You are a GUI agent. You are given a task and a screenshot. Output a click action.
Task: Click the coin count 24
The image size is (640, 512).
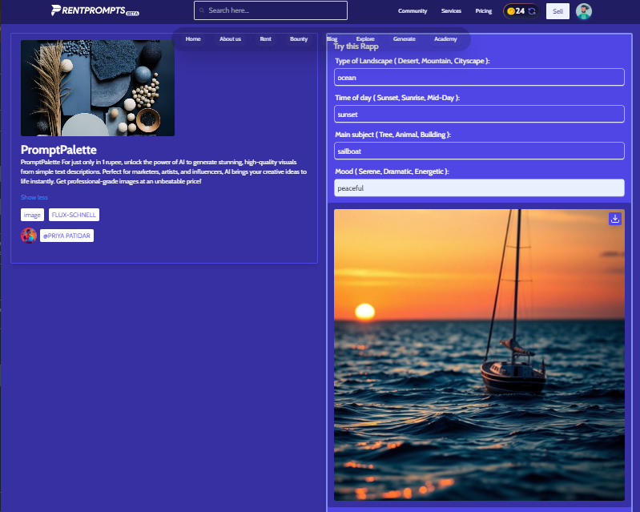(520, 11)
